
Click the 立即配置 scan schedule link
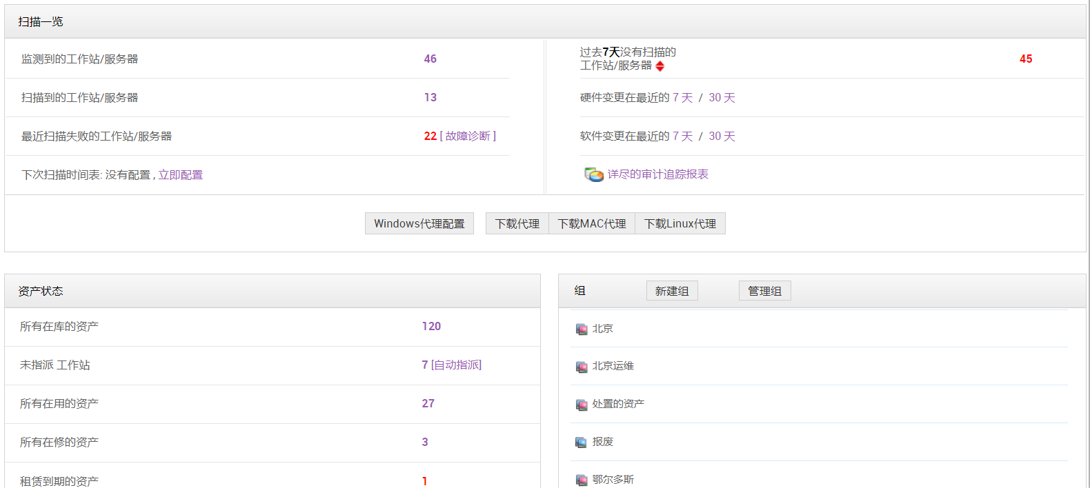[181, 175]
